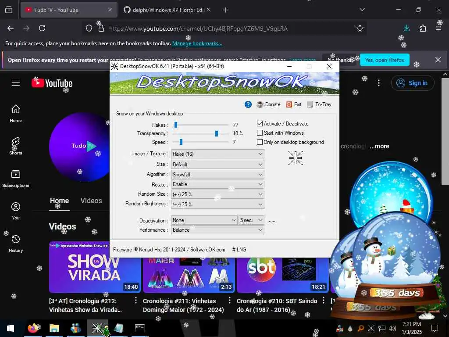The image size is (449, 337).
Task: Open the Performance dropdown showing Balance
Action: (217, 230)
